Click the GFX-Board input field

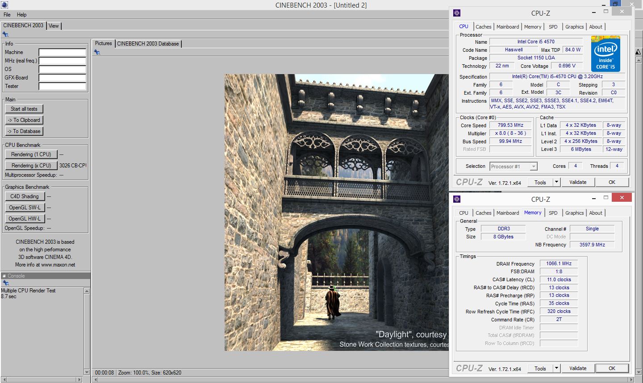coord(62,78)
